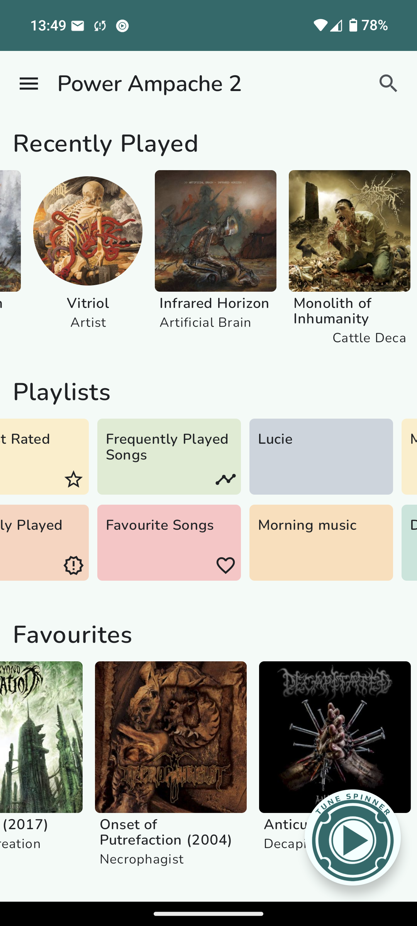Screen dimensions: 417x926
Task: Open the Monolith of Inhumanity album cover
Action: tap(349, 231)
